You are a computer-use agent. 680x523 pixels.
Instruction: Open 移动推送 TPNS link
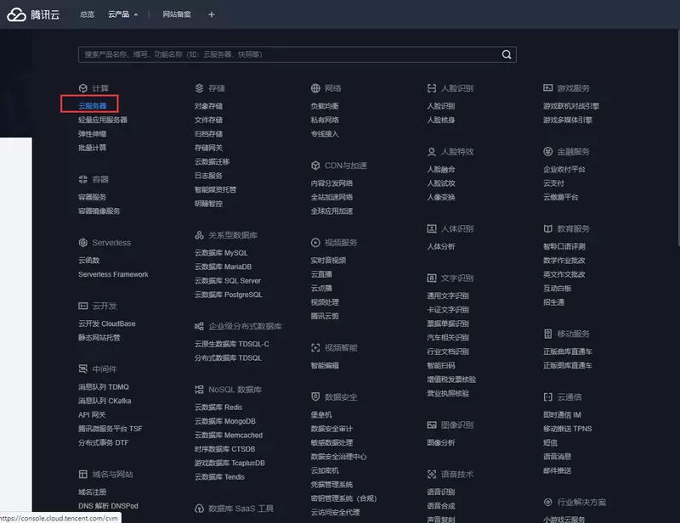[567, 429]
